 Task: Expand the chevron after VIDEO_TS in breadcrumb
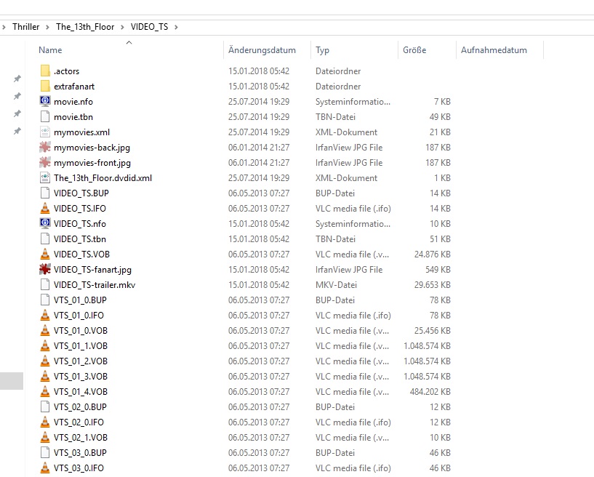(176, 27)
